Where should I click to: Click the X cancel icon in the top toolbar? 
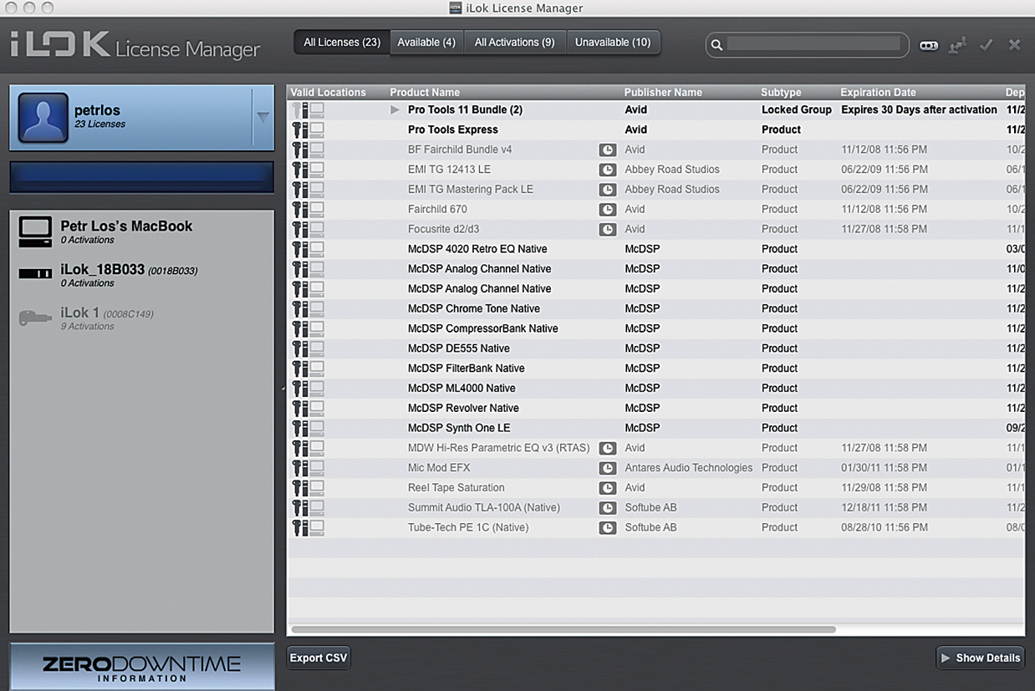click(x=1015, y=45)
